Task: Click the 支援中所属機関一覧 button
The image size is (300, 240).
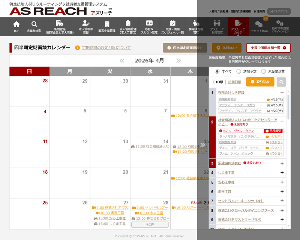Action: point(268,48)
